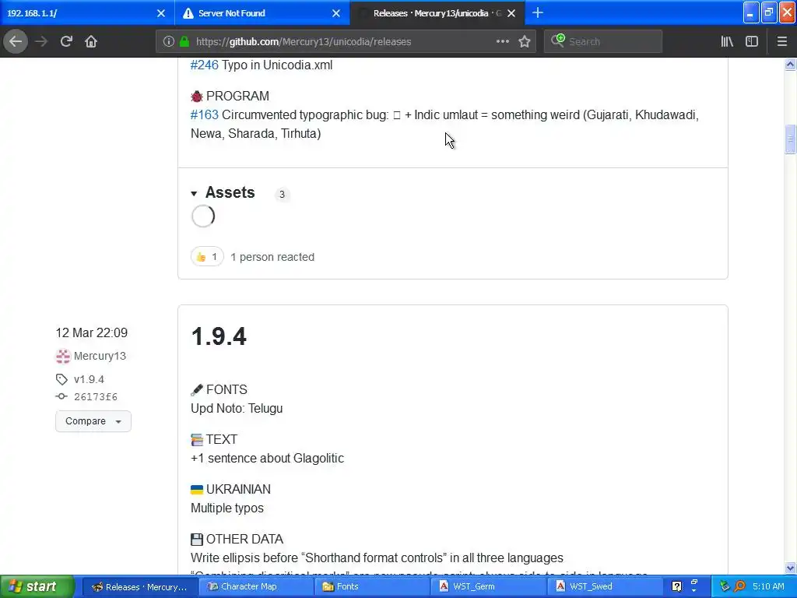The width and height of the screenshot is (797, 598).
Task: Click the thumbs up reaction button
Action: point(207,257)
